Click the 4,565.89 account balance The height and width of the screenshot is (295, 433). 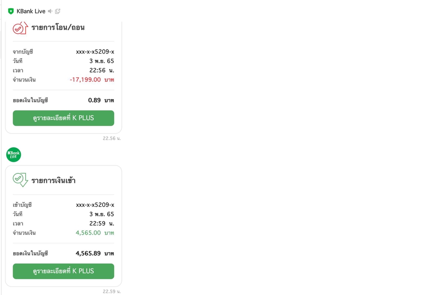pos(88,253)
